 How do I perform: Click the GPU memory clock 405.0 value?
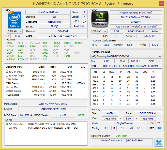(129, 45)
